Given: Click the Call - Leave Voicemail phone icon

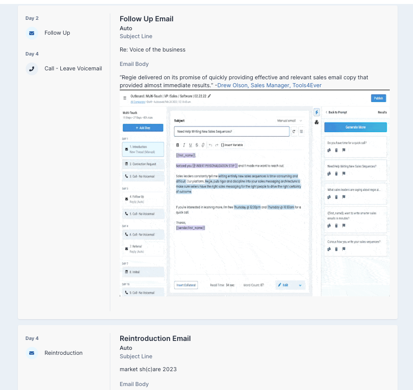Looking at the screenshot, I should 32,69.
